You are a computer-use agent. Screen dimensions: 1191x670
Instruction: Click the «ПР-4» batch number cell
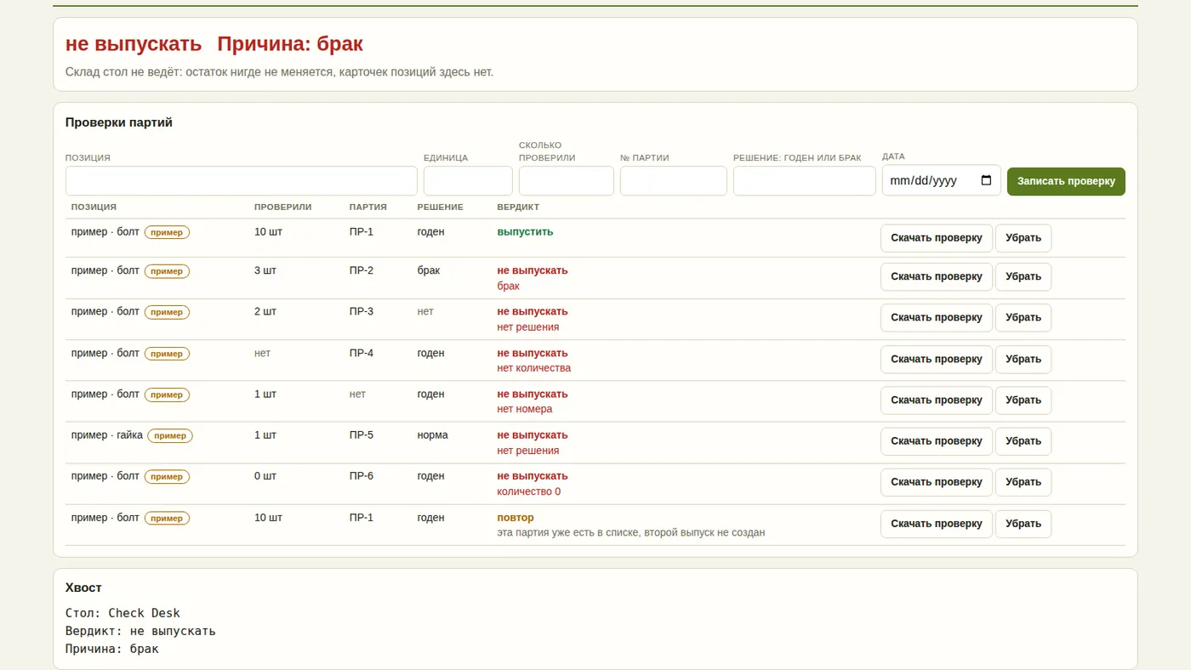pos(362,353)
